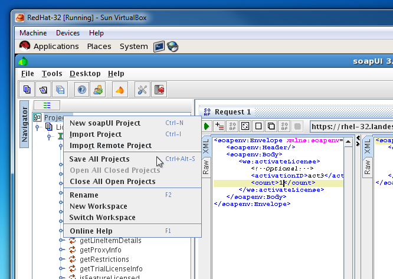Click the getLineItemDetails operation icon
This screenshot has height=279, width=393.
point(73,241)
